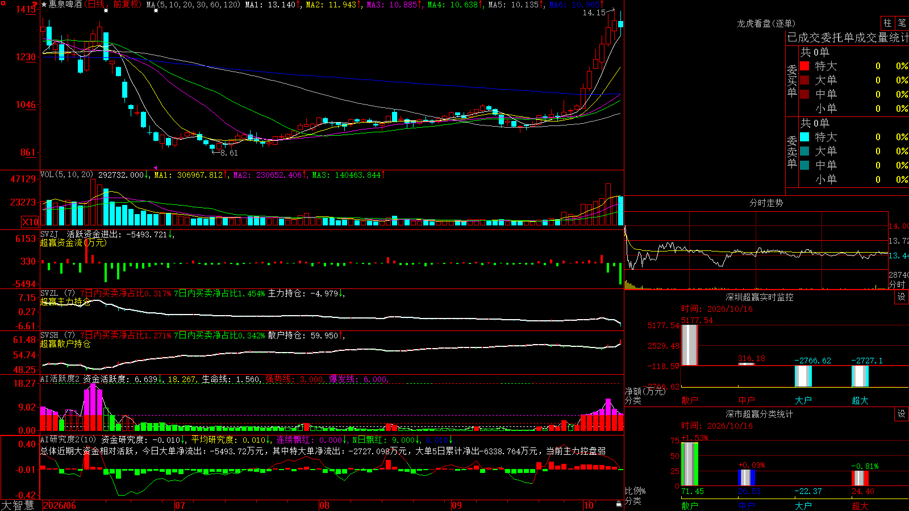The width and height of the screenshot is (909, 511).
Task: Click the lock icon at chart bottom right
Action: coord(619,504)
